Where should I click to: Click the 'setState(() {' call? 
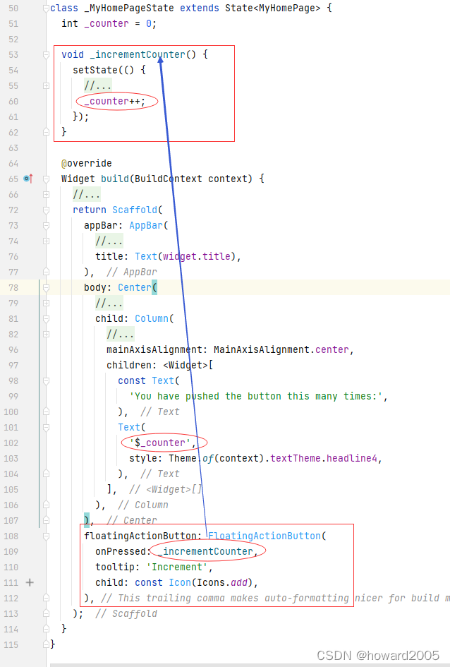coord(109,70)
